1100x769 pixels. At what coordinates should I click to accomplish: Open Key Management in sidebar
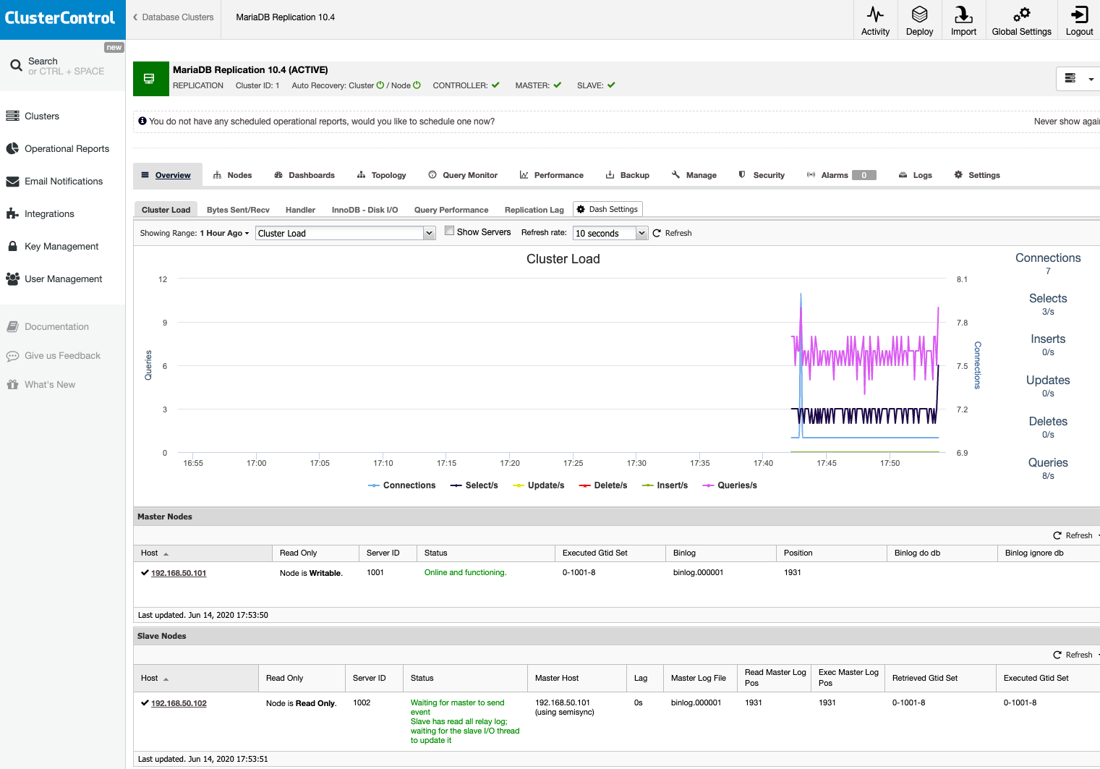[61, 246]
